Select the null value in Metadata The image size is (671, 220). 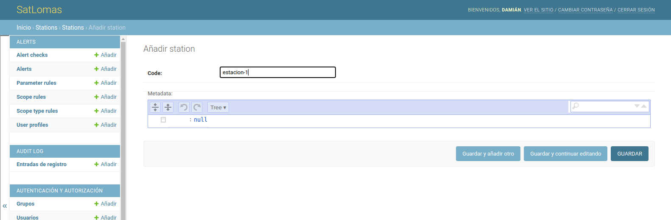point(201,120)
